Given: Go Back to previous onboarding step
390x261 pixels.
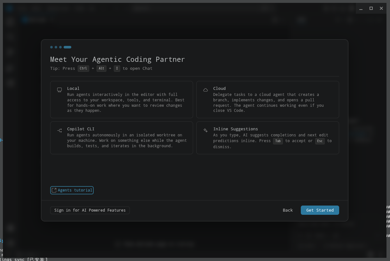Looking at the screenshot, I should [x=288, y=210].
